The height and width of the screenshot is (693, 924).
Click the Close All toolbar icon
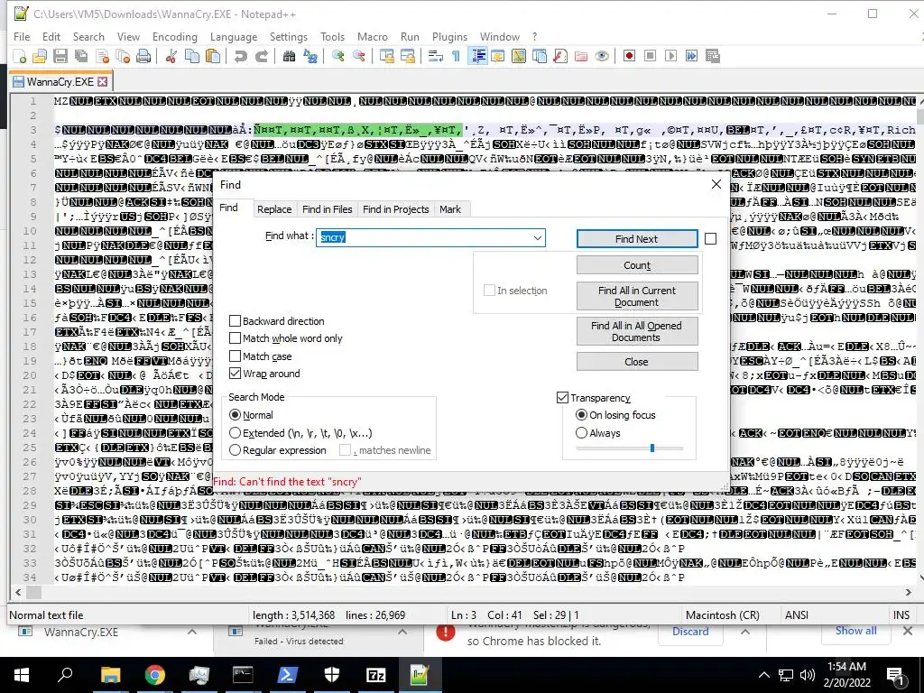click(123, 56)
